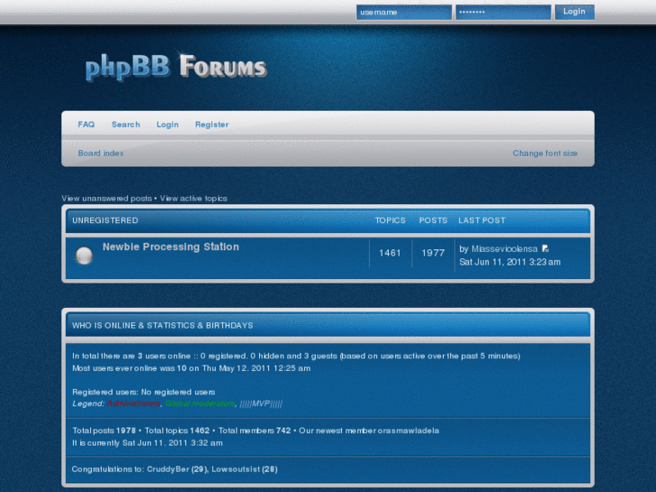Viewport: 656px width, 492px height.
Task: Click Change font size
Action: pos(545,153)
